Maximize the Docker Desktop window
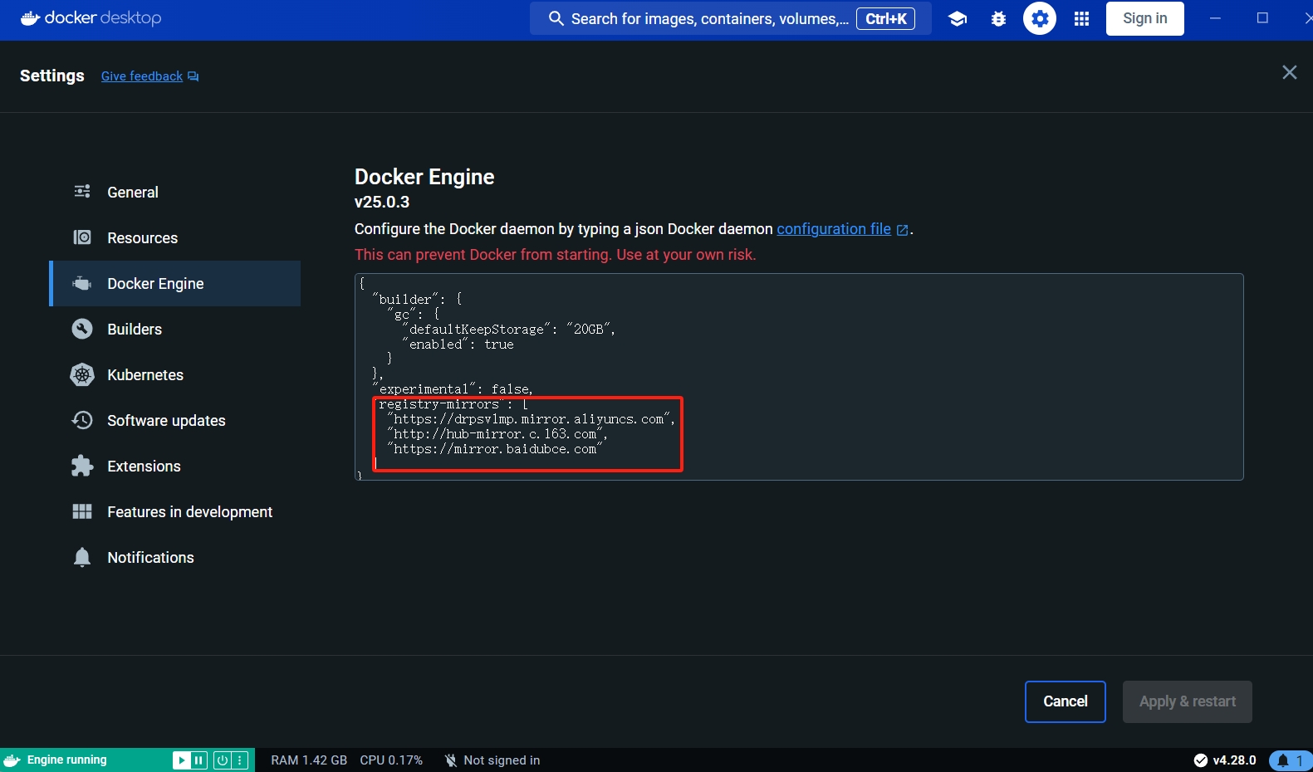1313x772 pixels. pyautogui.click(x=1262, y=18)
